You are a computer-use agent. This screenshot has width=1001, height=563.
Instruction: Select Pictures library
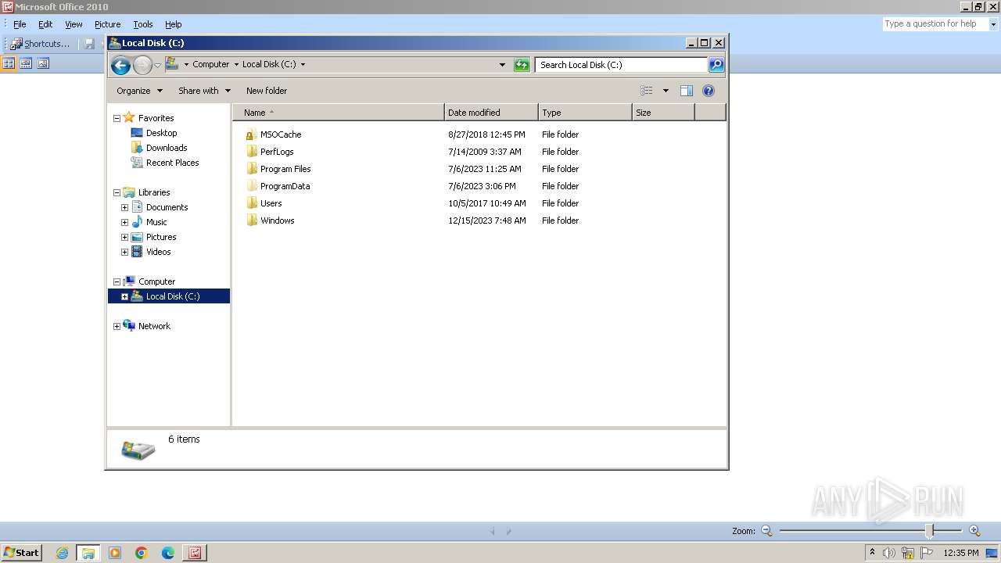[x=160, y=237]
